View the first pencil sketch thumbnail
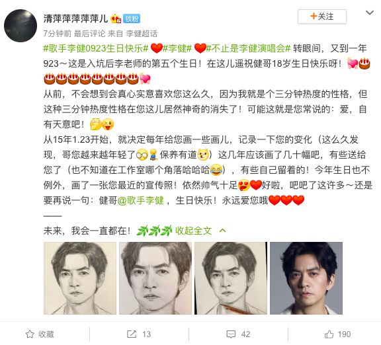 point(80,278)
